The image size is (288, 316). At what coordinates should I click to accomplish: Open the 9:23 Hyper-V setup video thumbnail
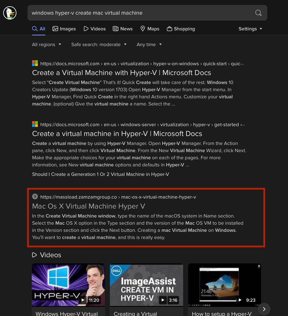click(x=225, y=285)
